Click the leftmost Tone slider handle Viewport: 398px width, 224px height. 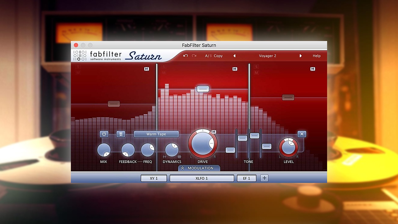click(230, 150)
